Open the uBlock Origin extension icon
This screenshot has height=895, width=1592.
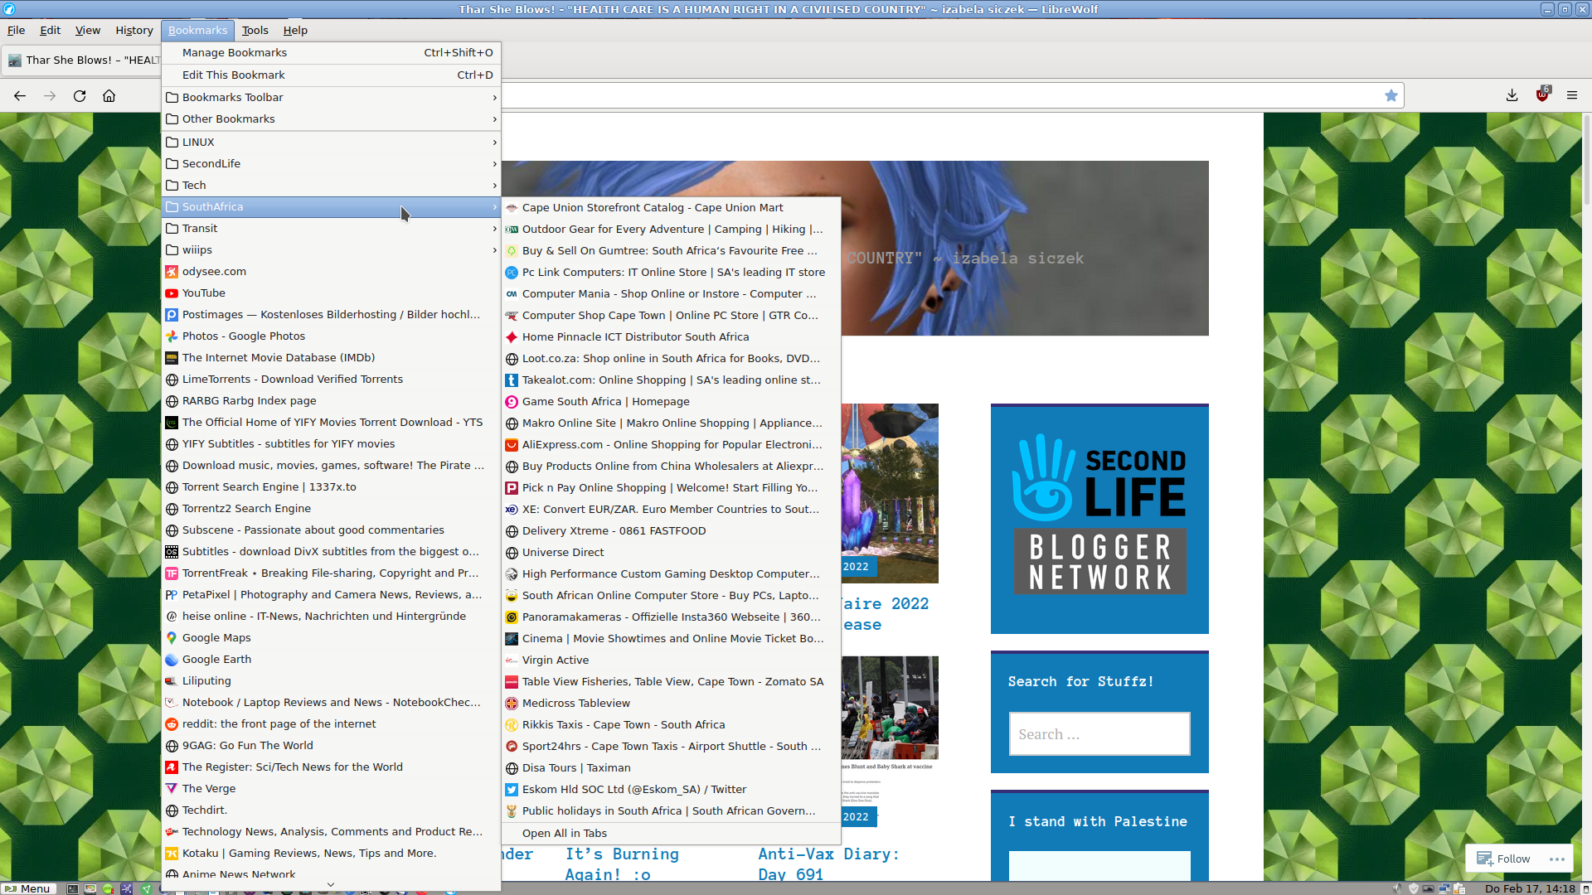(1542, 95)
